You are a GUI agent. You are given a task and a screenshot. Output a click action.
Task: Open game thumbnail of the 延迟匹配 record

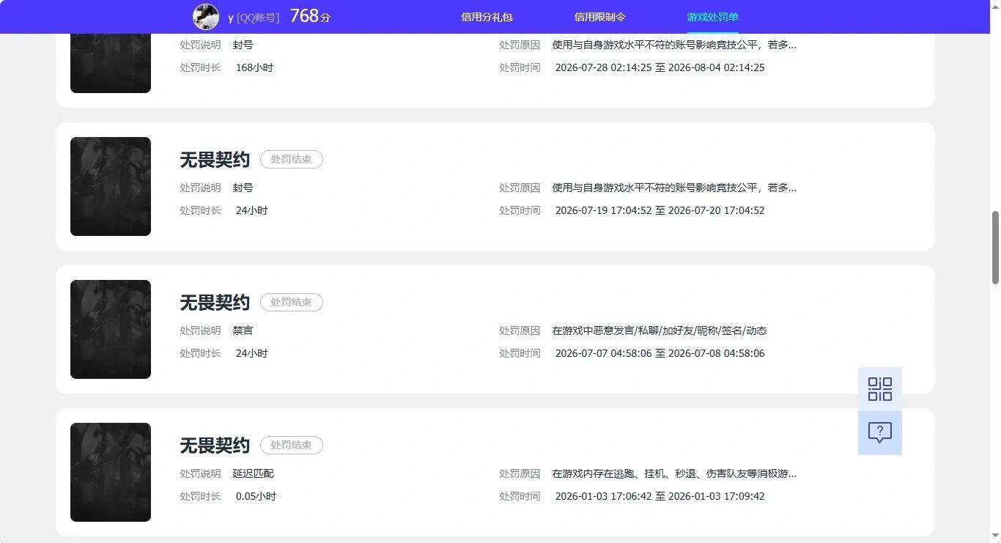(x=111, y=472)
